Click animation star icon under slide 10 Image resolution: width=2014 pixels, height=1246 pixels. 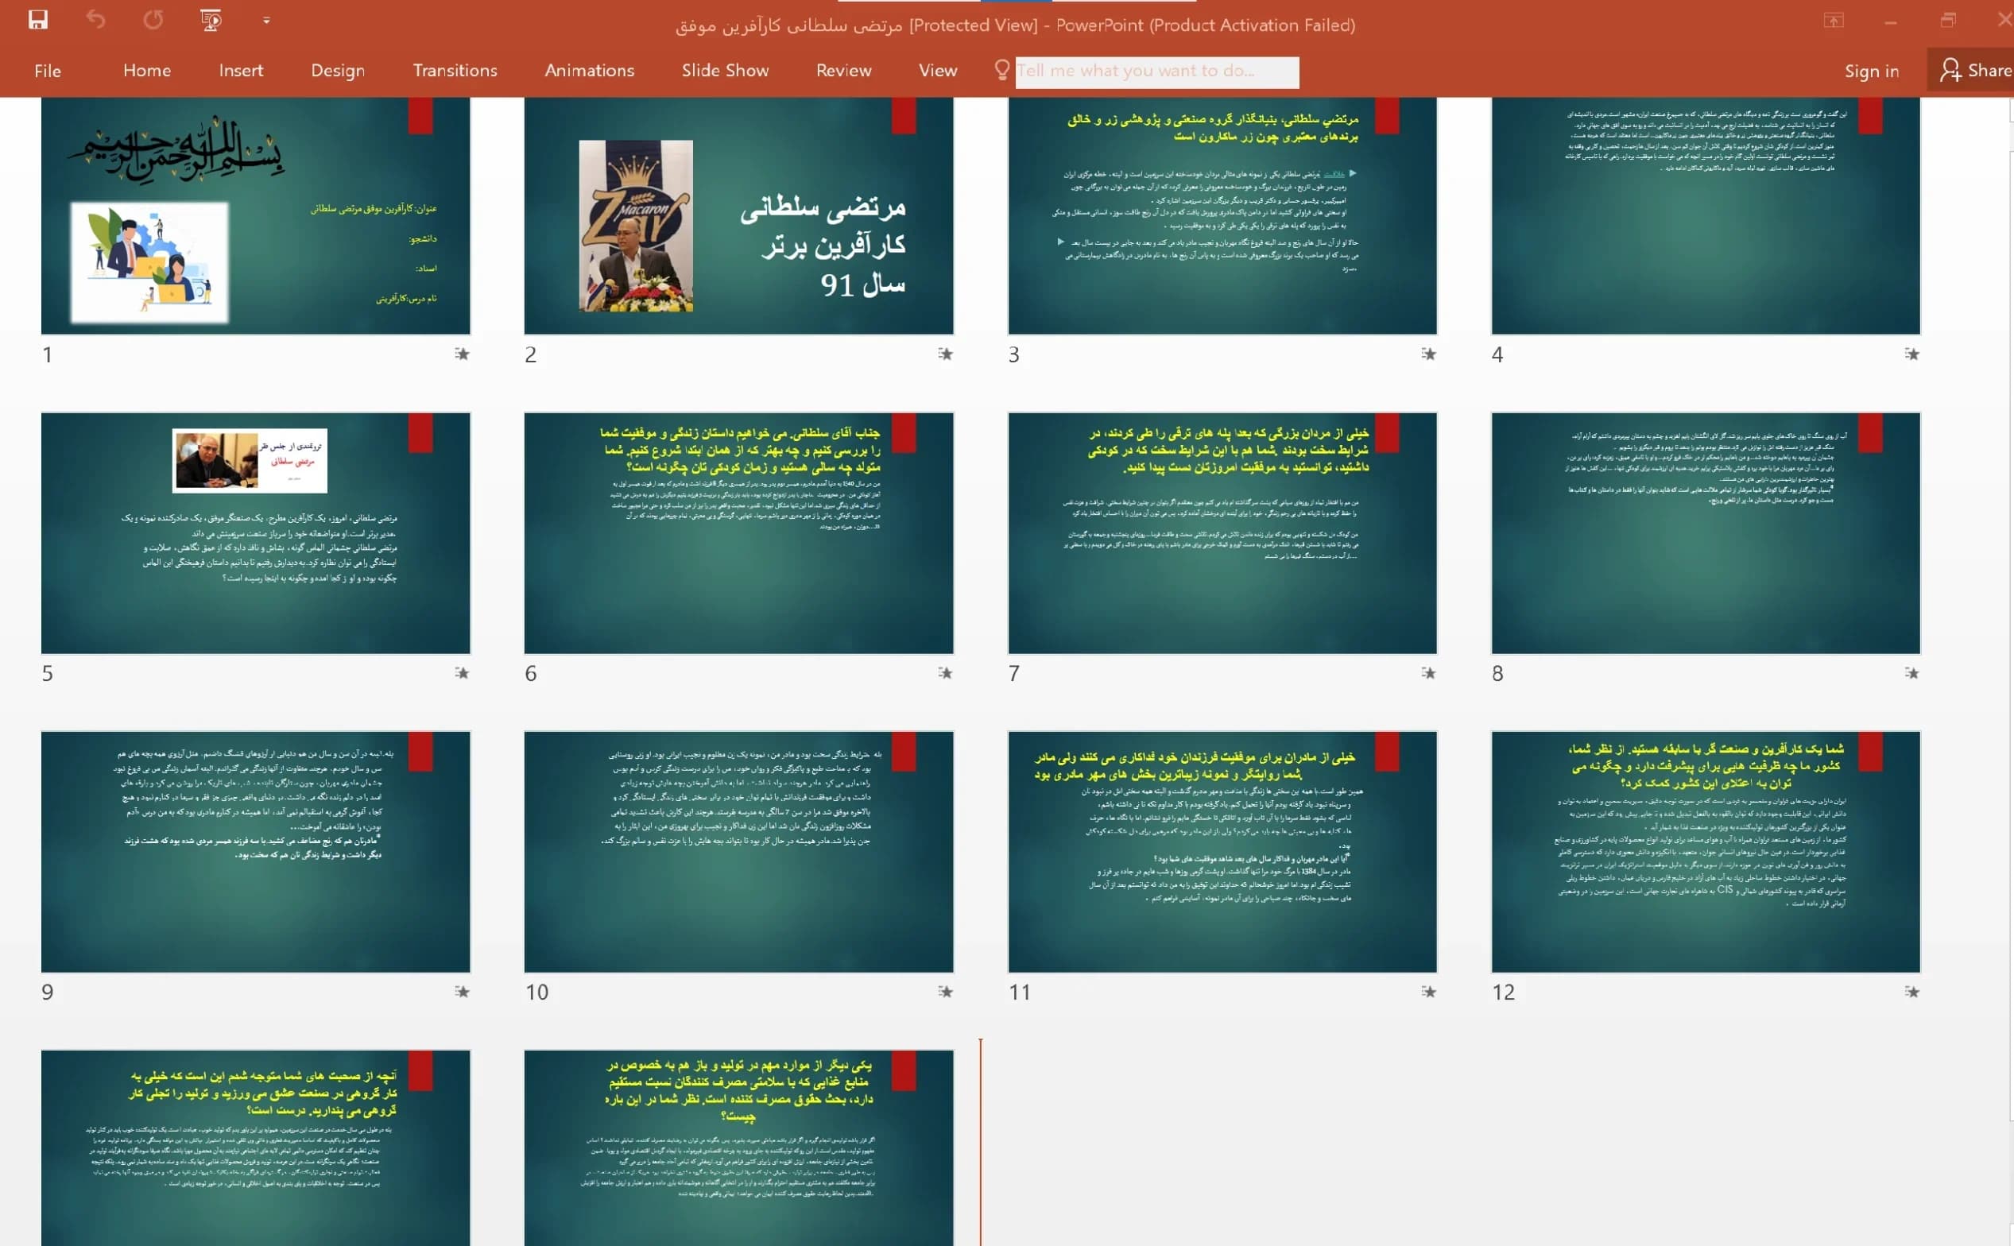click(x=945, y=992)
